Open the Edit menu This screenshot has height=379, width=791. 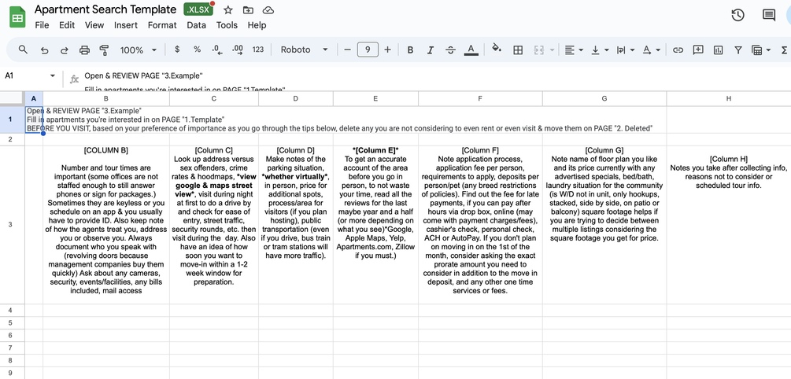coord(67,25)
